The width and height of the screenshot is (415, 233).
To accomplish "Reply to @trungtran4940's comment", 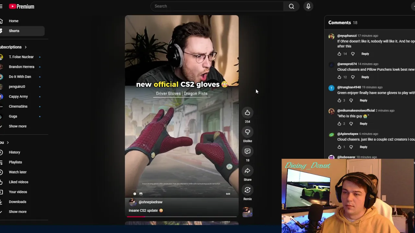I will click(363, 100).
